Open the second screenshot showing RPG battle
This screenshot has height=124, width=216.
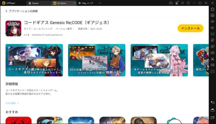[96, 60]
